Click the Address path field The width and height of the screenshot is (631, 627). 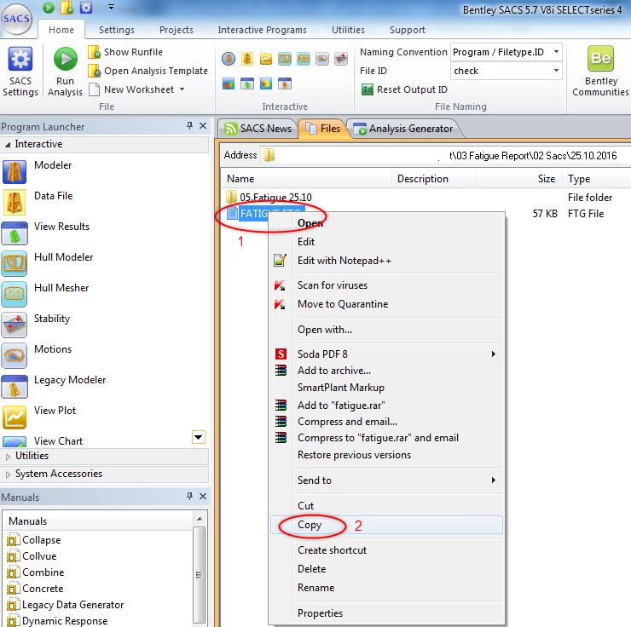pyautogui.click(x=447, y=155)
